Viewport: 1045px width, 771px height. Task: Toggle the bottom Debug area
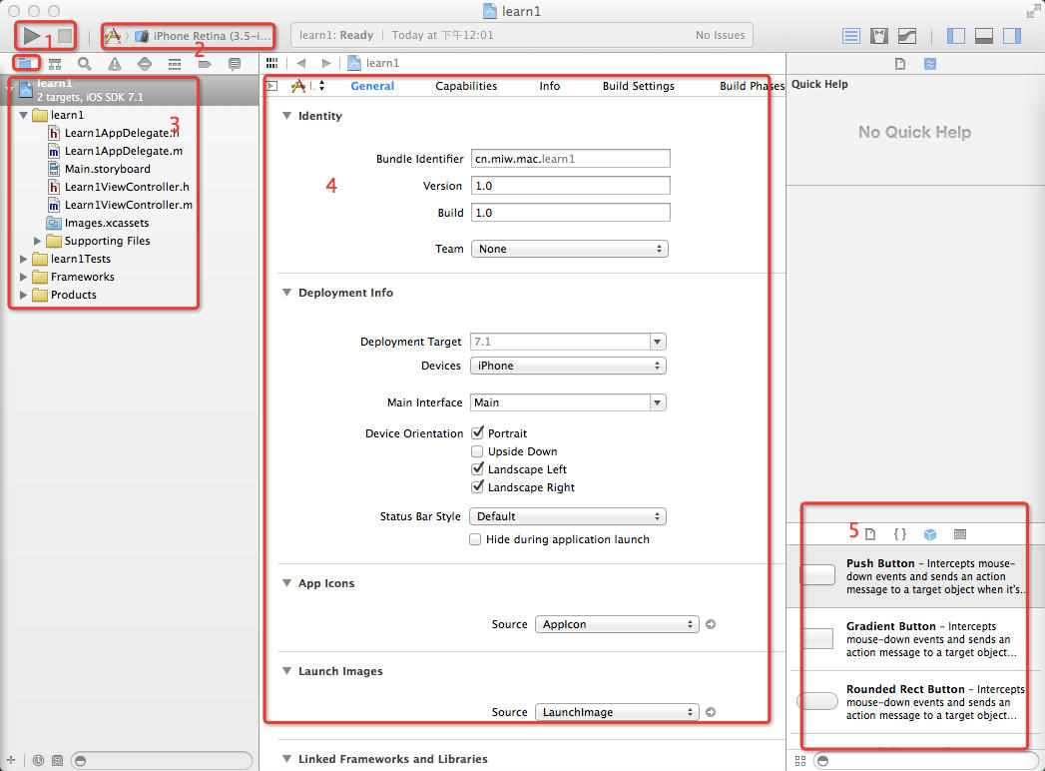(984, 36)
